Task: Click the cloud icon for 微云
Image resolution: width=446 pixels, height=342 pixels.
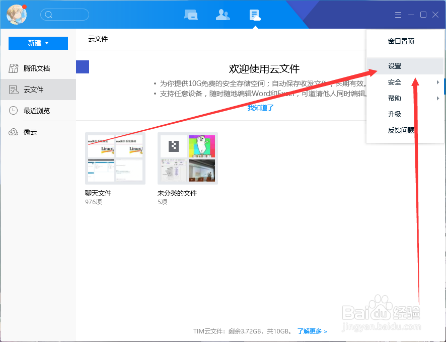Action: (x=14, y=132)
